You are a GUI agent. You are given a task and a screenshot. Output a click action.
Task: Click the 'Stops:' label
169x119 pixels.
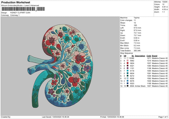click(123, 23)
